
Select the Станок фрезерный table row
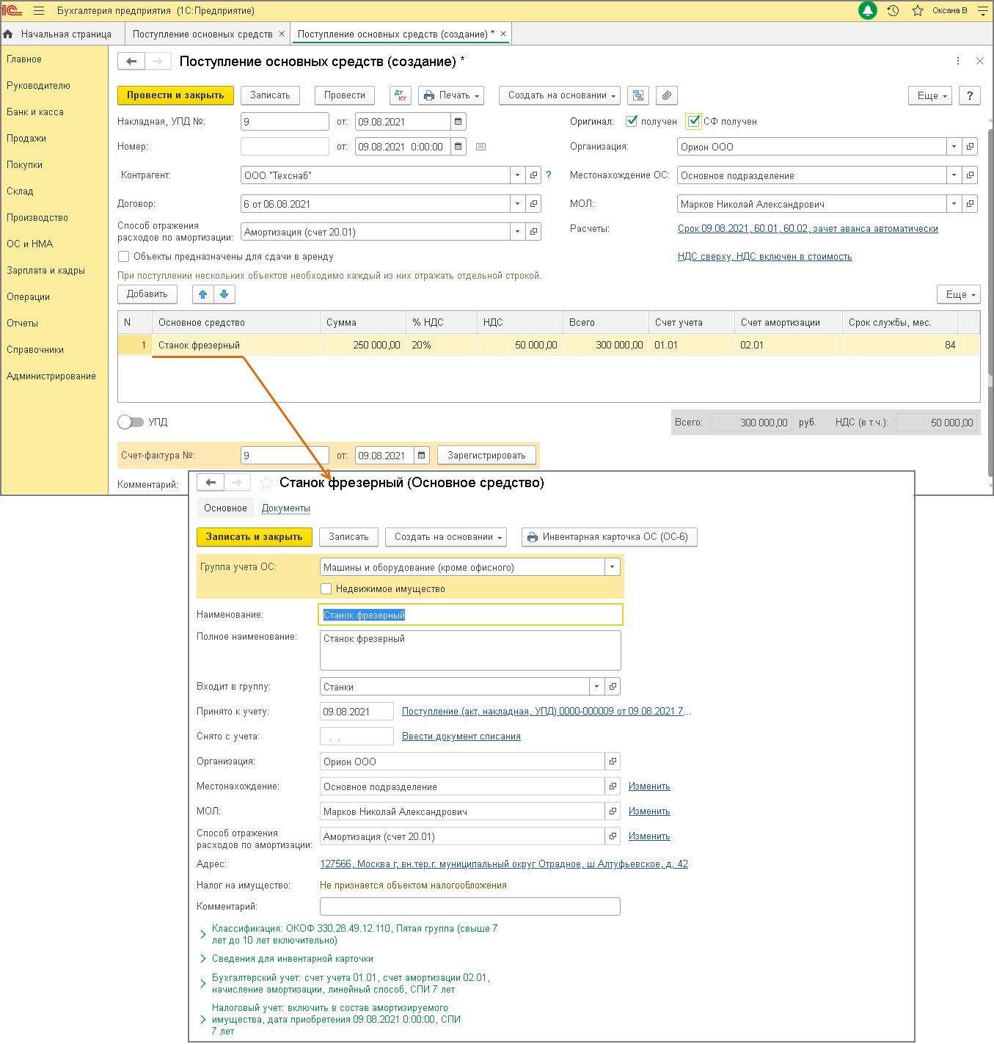coord(549,345)
